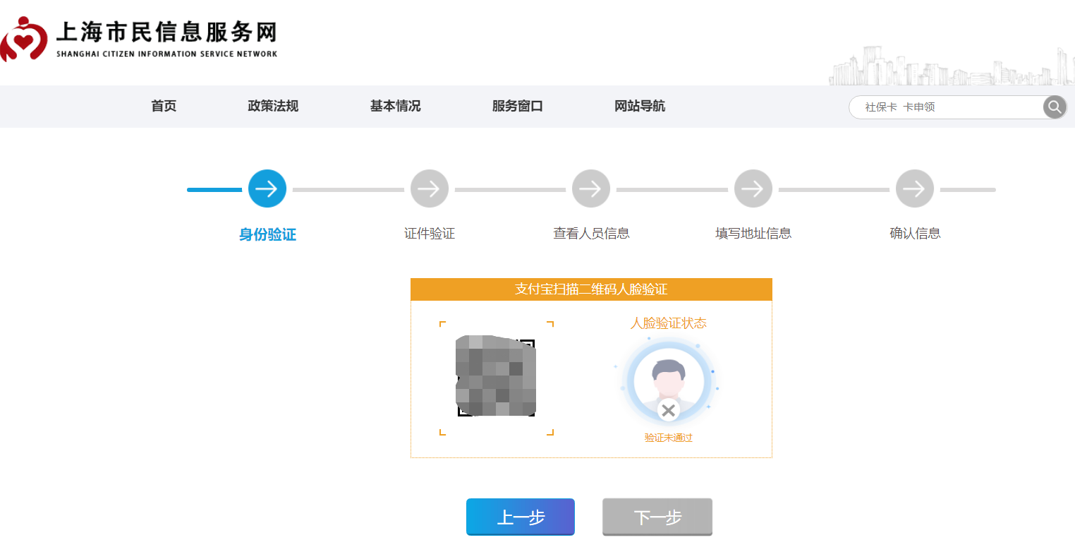The width and height of the screenshot is (1075, 552).
Task: Click the 支付宝扫描二维码人脸验证 header
Action: tap(591, 289)
